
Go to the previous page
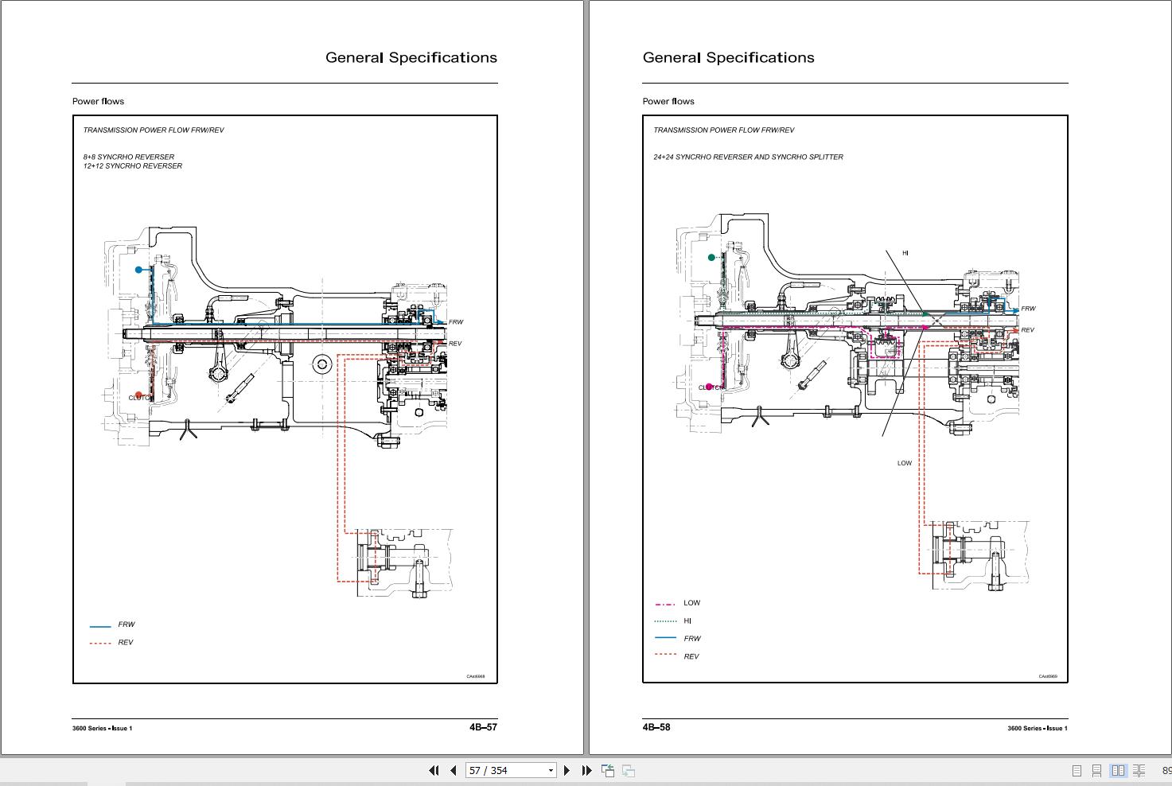click(x=454, y=770)
